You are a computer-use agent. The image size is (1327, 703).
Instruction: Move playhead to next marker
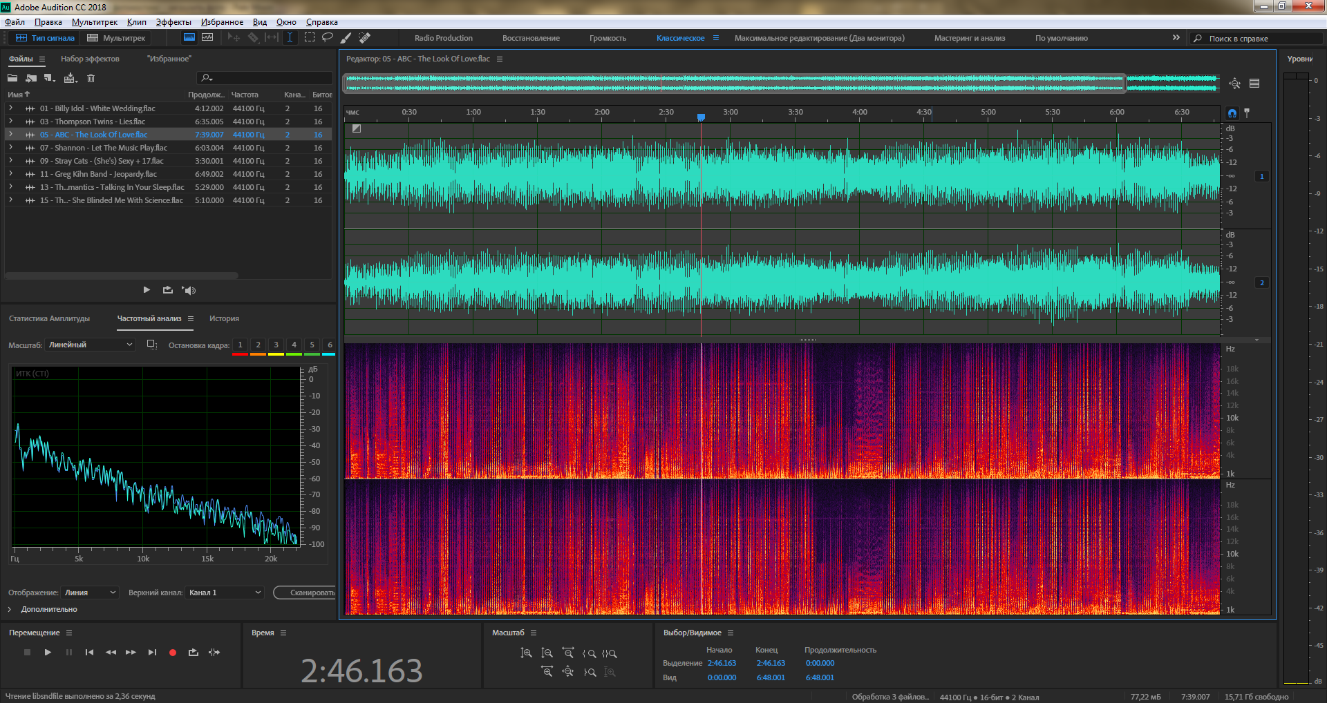coord(152,652)
